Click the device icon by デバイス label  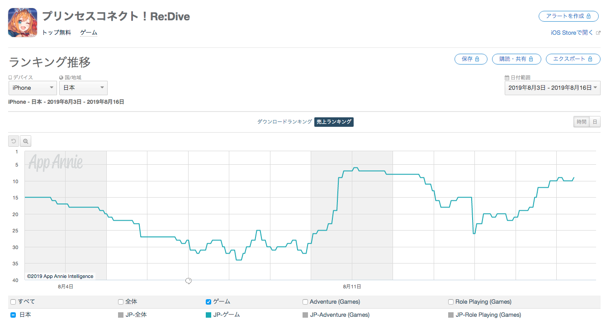tap(10, 78)
